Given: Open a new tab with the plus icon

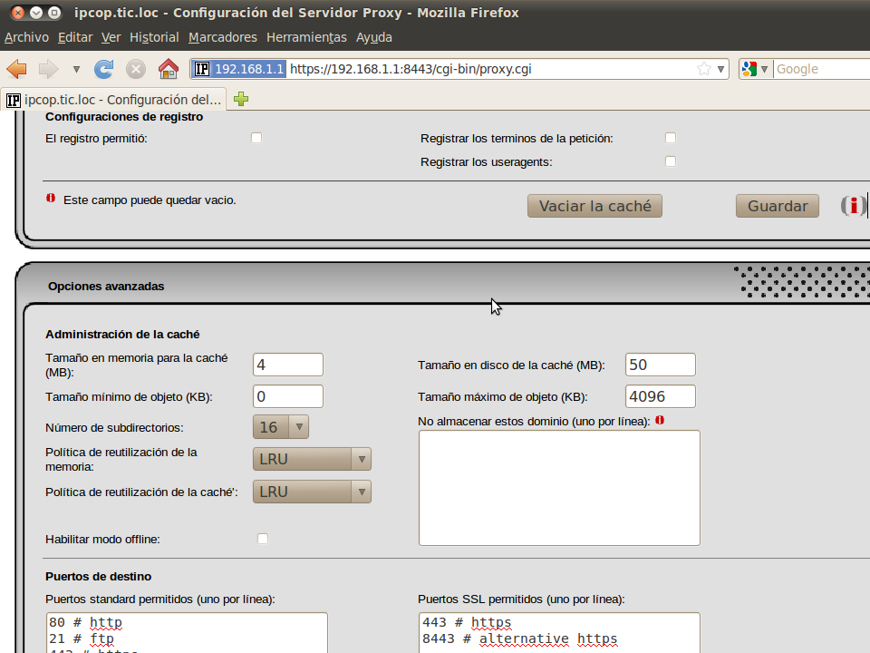Looking at the screenshot, I should (x=241, y=100).
